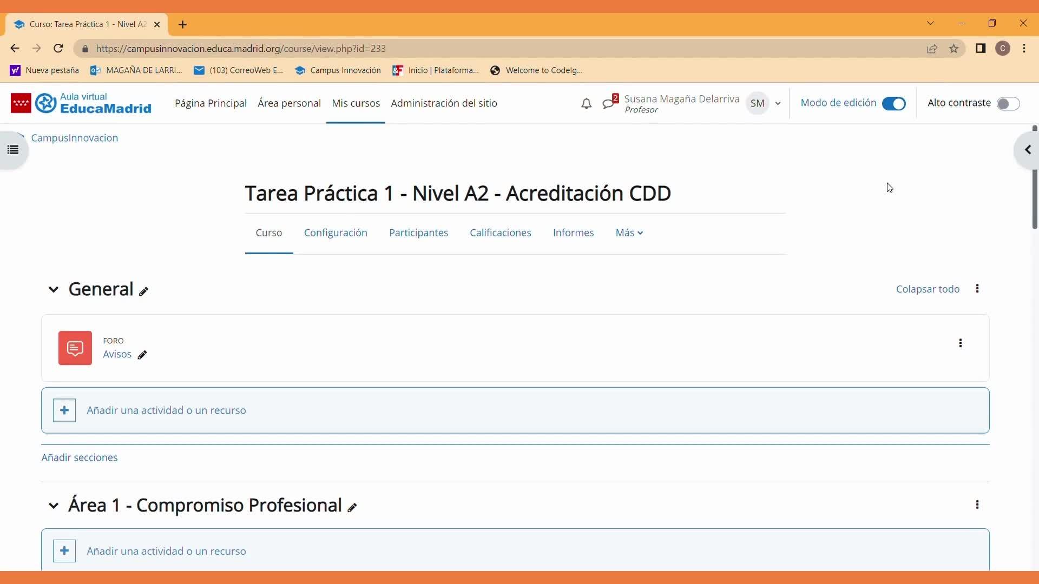This screenshot has width=1039, height=584.
Task: Open messages chat bubble icon
Action: click(609, 103)
